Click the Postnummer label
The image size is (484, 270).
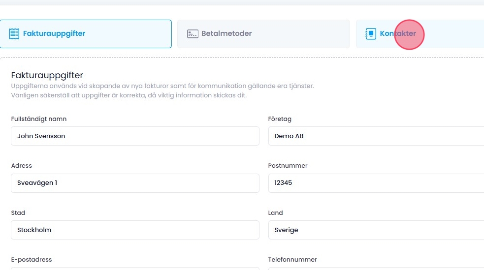coord(288,166)
